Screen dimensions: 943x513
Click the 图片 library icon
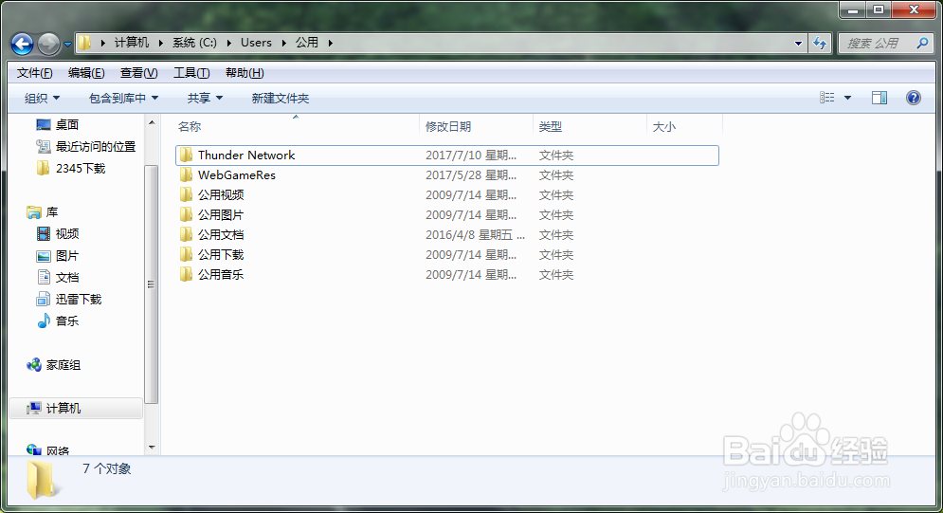pyautogui.click(x=44, y=256)
